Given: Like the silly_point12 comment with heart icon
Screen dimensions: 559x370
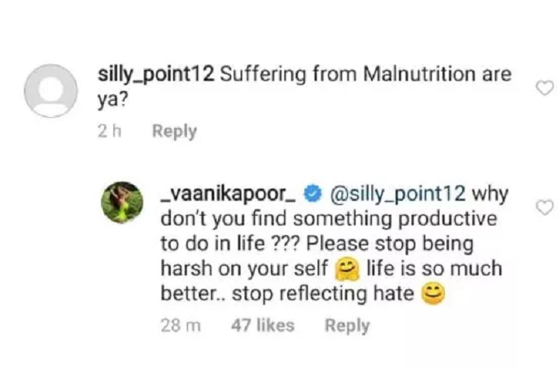Looking at the screenshot, I should pyautogui.click(x=545, y=88).
